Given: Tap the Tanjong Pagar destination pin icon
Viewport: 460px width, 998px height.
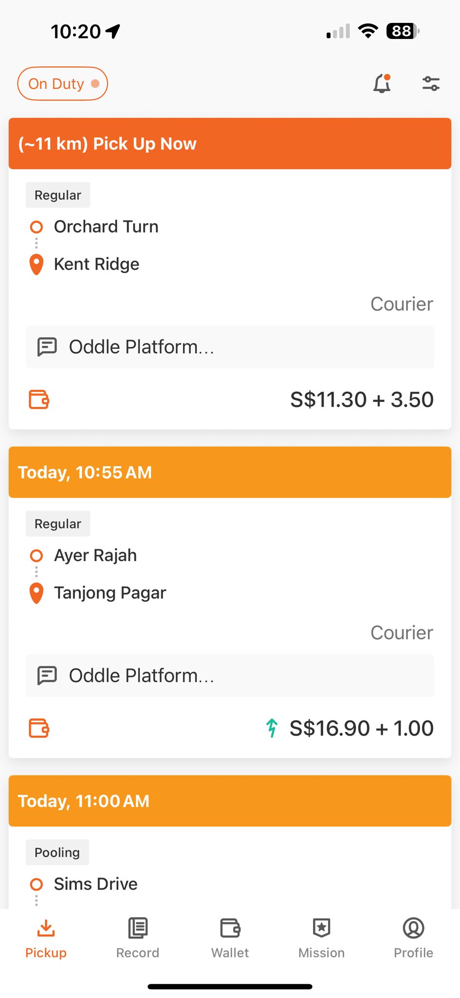Looking at the screenshot, I should coord(37,593).
